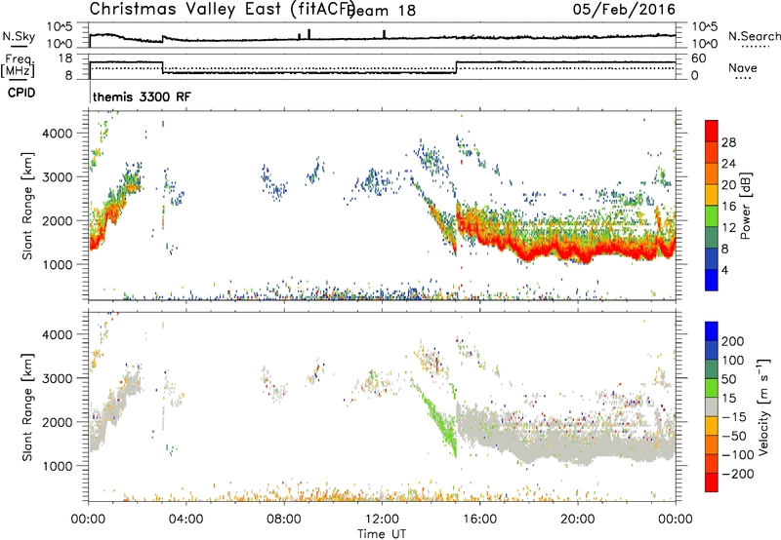Click the plot title 'Christmas Valley East (fitACF)'
This screenshot has height=540, width=781.
223,10
